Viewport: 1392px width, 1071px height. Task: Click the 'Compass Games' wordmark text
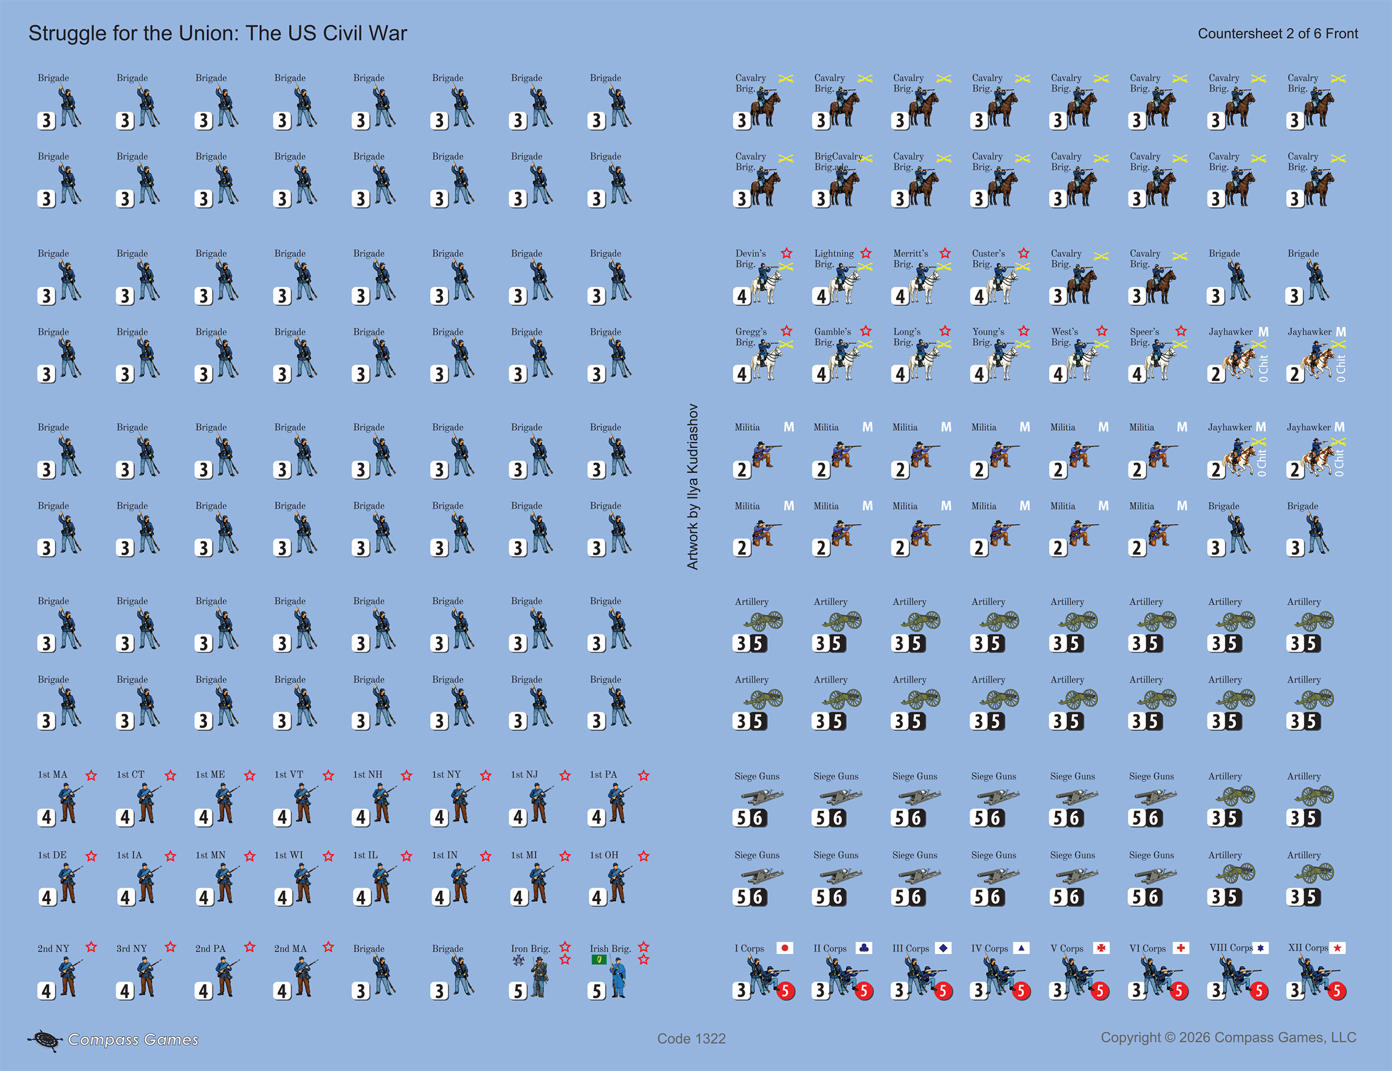click(x=133, y=1040)
